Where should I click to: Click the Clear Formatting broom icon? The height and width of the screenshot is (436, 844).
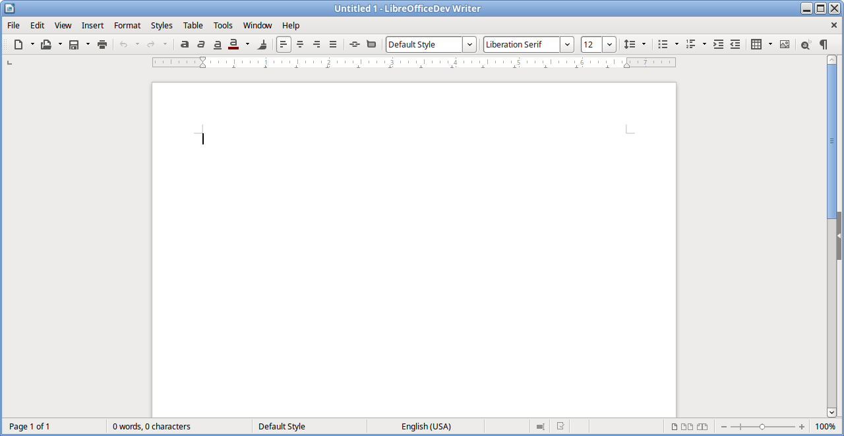(x=262, y=44)
